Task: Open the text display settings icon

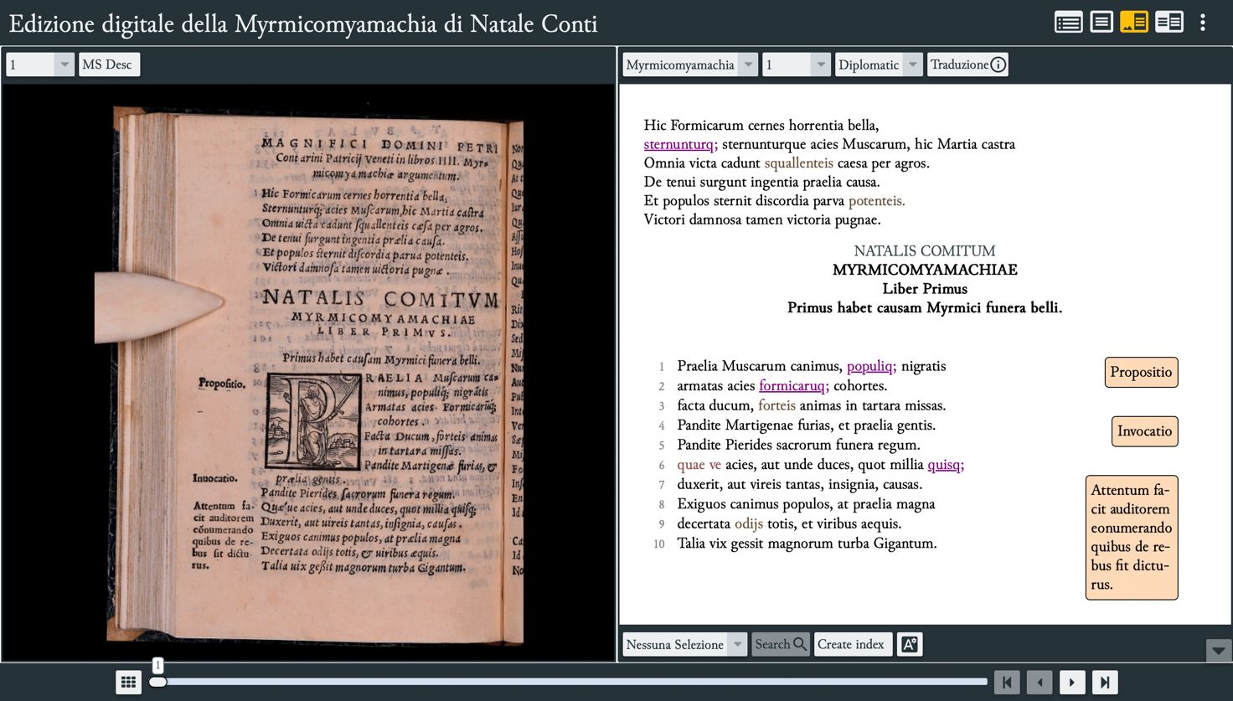Action: click(910, 644)
